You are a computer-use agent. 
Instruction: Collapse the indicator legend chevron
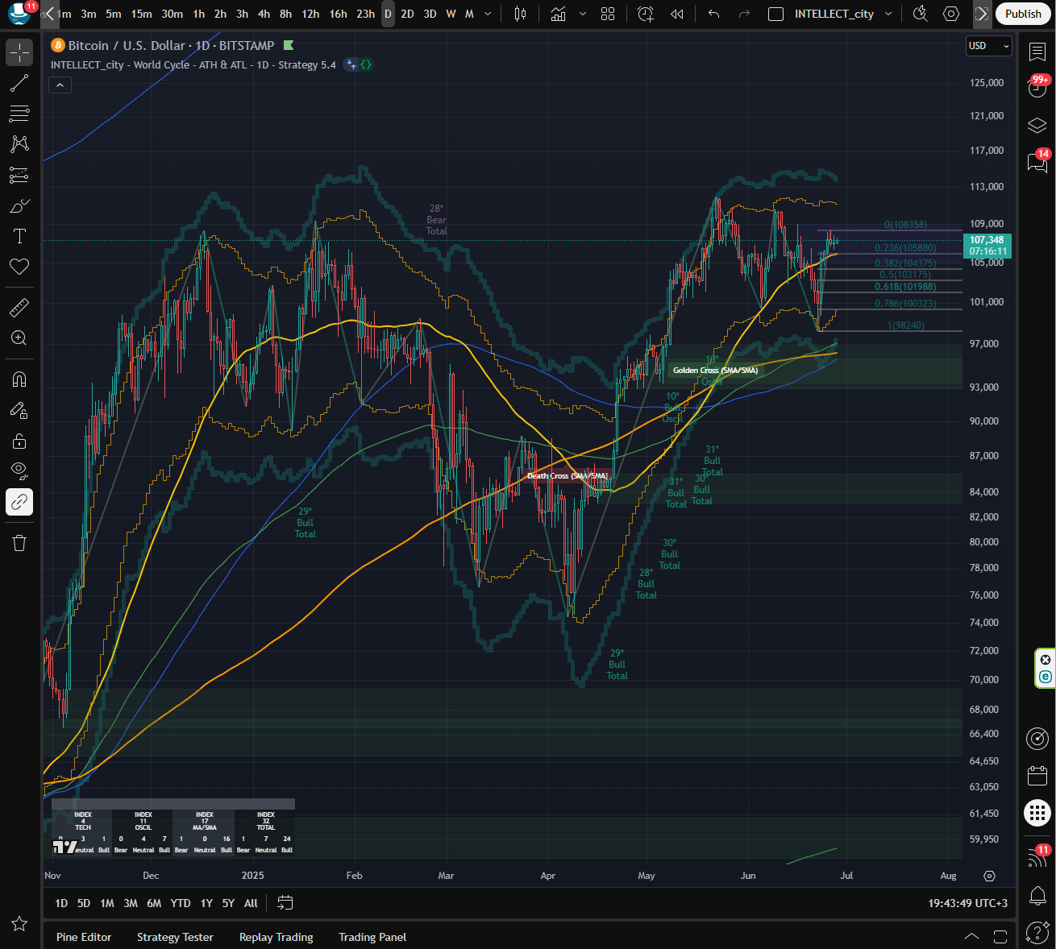pyautogui.click(x=60, y=85)
